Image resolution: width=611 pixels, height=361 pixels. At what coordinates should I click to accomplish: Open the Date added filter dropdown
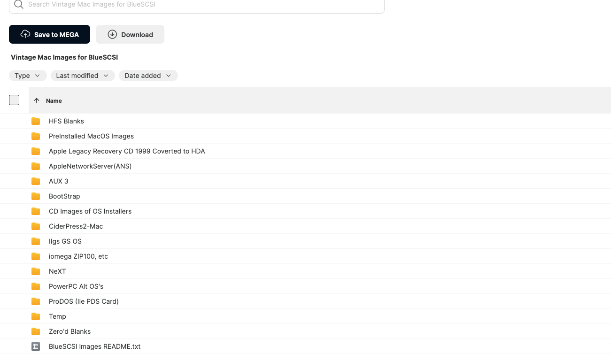pyautogui.click(x=148, y=76)
